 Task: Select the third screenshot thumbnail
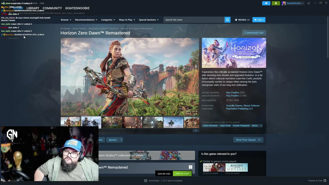[112, 122]
